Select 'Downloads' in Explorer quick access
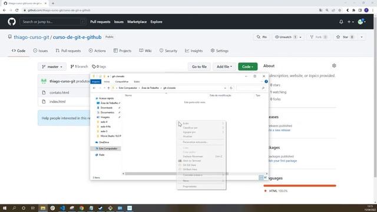The height and width of the screenshot is (212, 377). (x=106, y=108)
